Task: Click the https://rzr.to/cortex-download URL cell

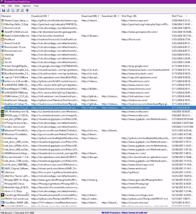Action: [x=47, y=36]
